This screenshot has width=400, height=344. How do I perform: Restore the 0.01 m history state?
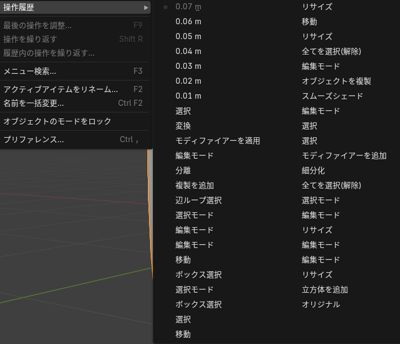click(x=188, y=96)
